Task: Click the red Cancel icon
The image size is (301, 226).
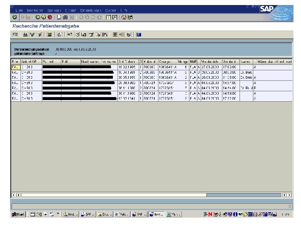Action: (x=50, y=17)
